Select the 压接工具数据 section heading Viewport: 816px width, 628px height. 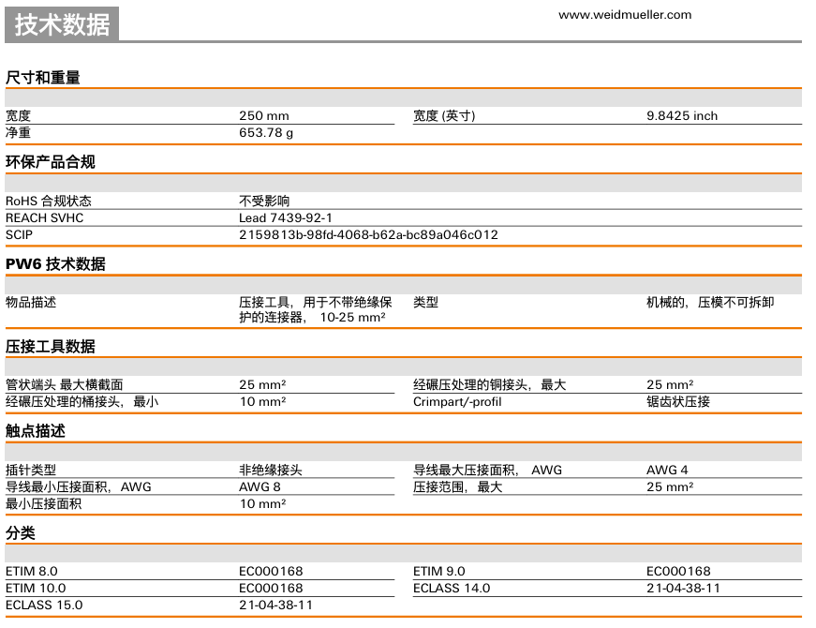click(51, 347)
